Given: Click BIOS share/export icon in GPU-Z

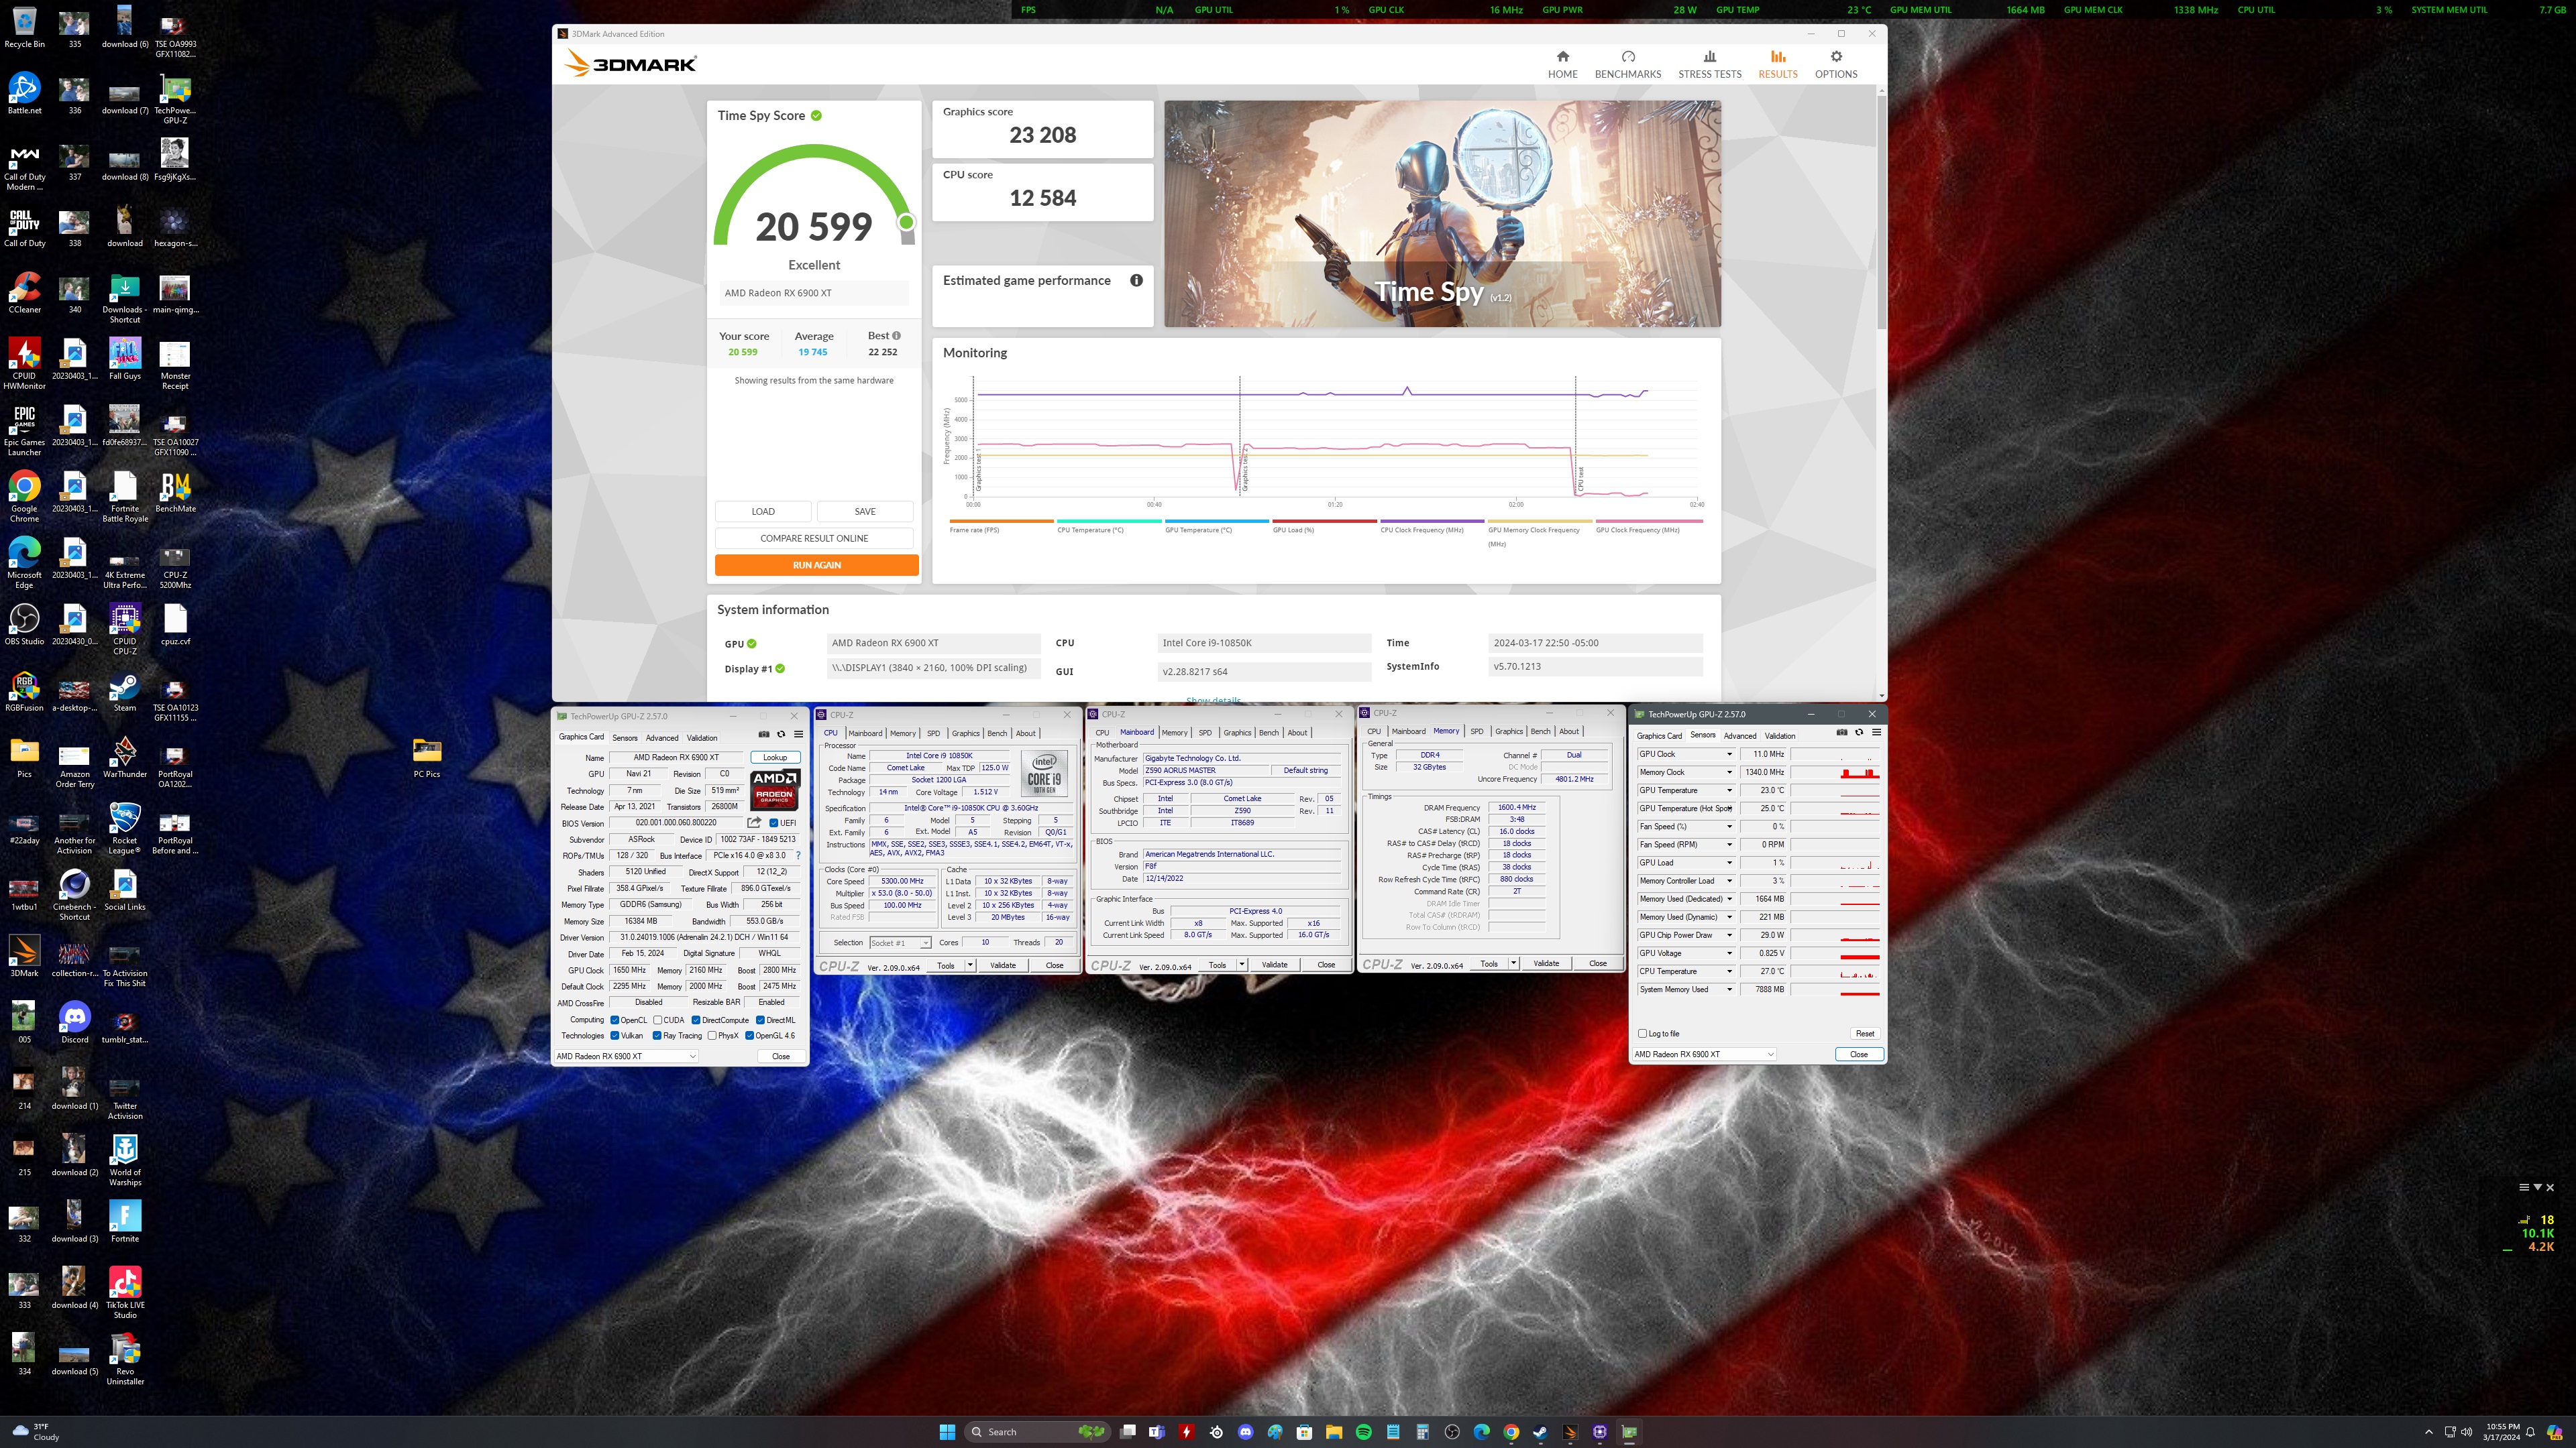Looking at the screenshot, I should pos(754,823).
